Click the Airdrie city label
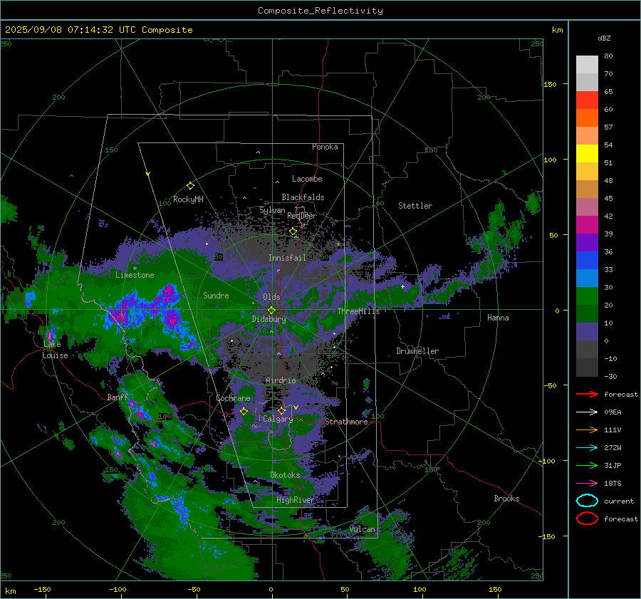This screenshot has width=641, height=599. pos(281,380)
